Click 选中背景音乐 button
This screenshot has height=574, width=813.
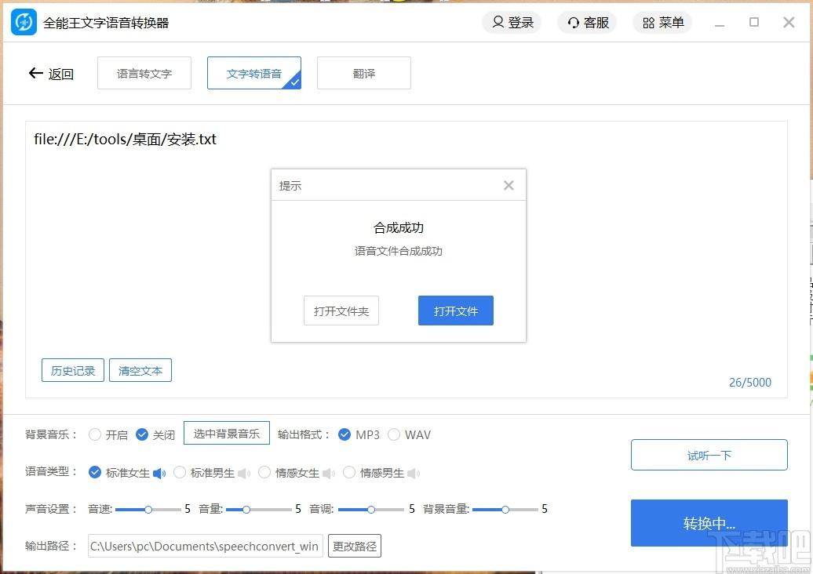(x=227, y=433)
